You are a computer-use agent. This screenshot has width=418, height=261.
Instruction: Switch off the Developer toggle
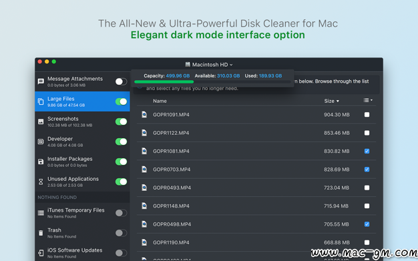point(121,142)
